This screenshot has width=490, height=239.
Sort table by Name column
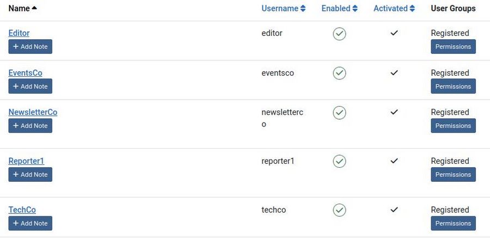23,8
